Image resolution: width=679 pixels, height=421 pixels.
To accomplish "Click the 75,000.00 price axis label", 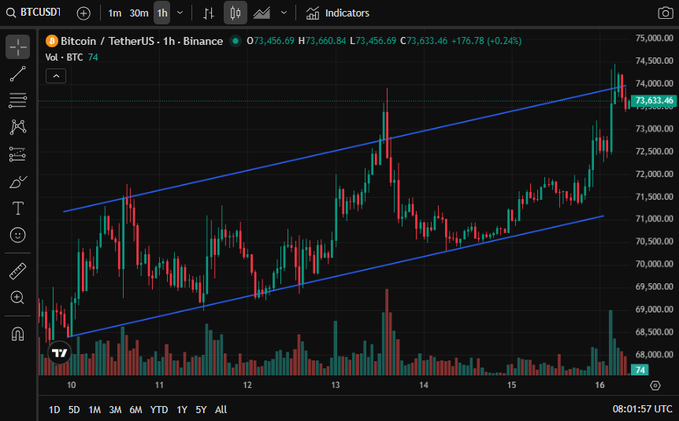I will (x=654, y=38).
